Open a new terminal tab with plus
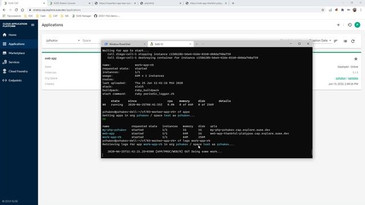 point(197,44)
